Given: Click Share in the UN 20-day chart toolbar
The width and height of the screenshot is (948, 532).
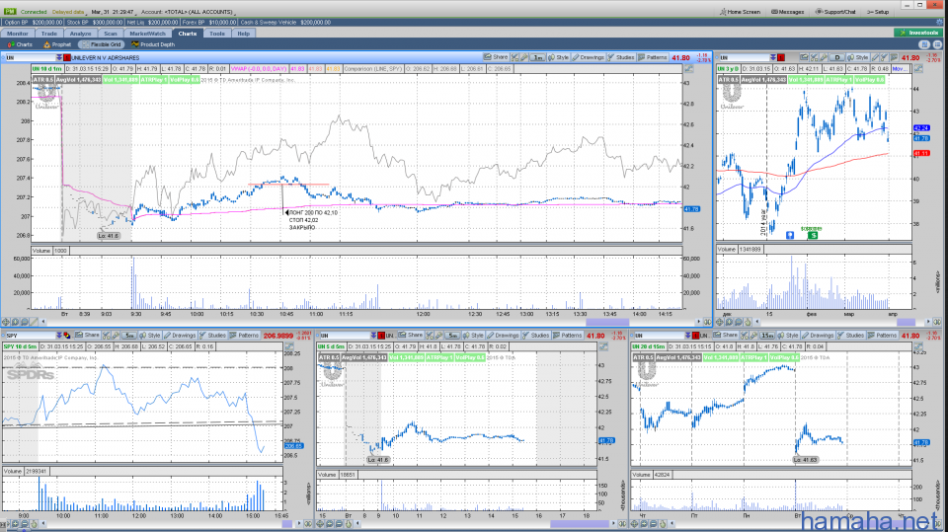Looking at the screenshot, I should 726,335.
